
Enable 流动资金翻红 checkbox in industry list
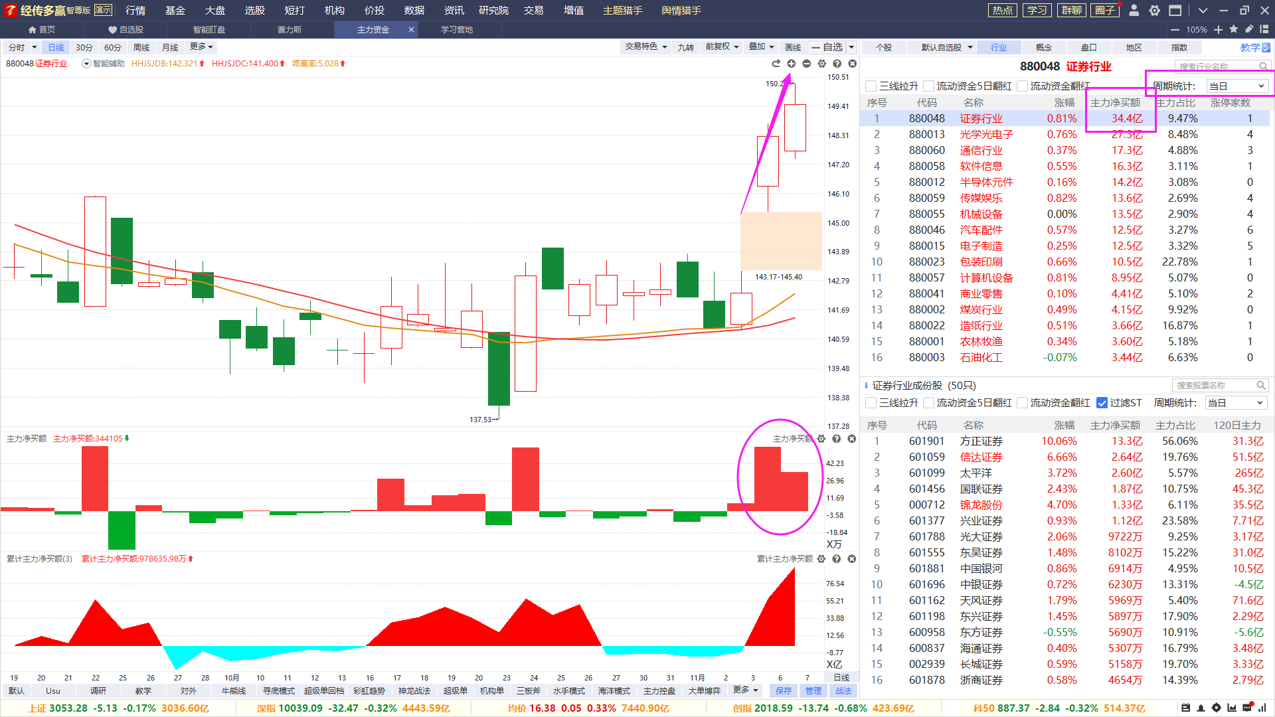click(x=1023, y=86)
